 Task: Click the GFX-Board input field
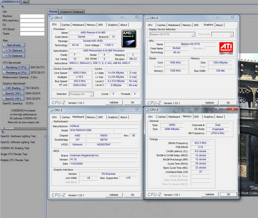point(32,29)
